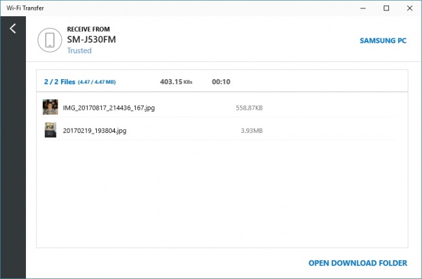422x279 pixels.
Task: Open thumbnail of 20170219_193804.jpg
Action: (x=51, y=130)
